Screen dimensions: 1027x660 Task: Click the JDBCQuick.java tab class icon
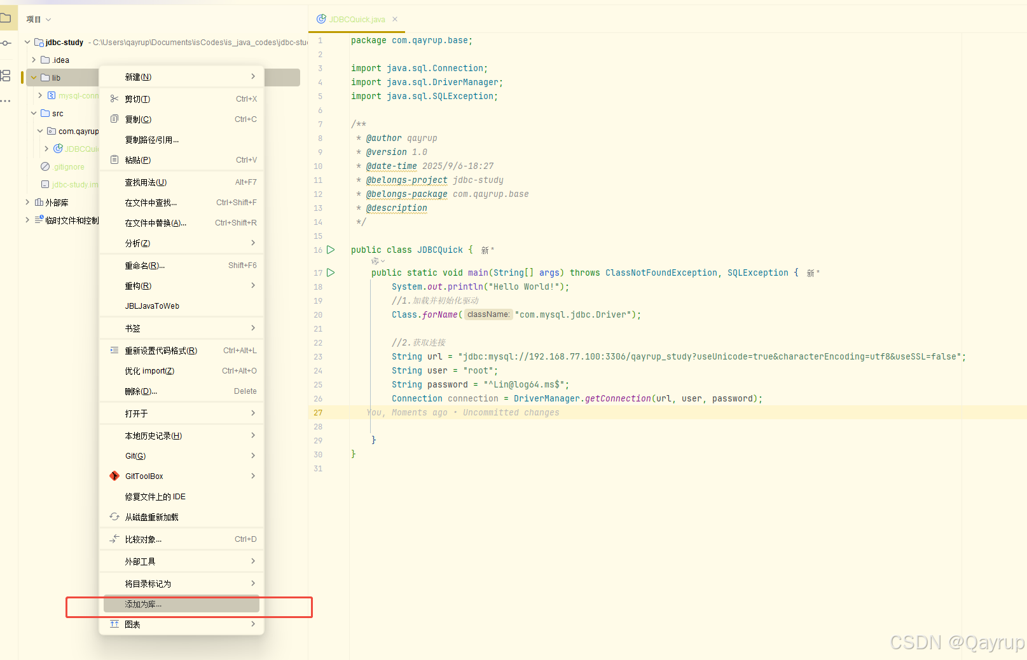pyautogui.click(x=321, y=19)
